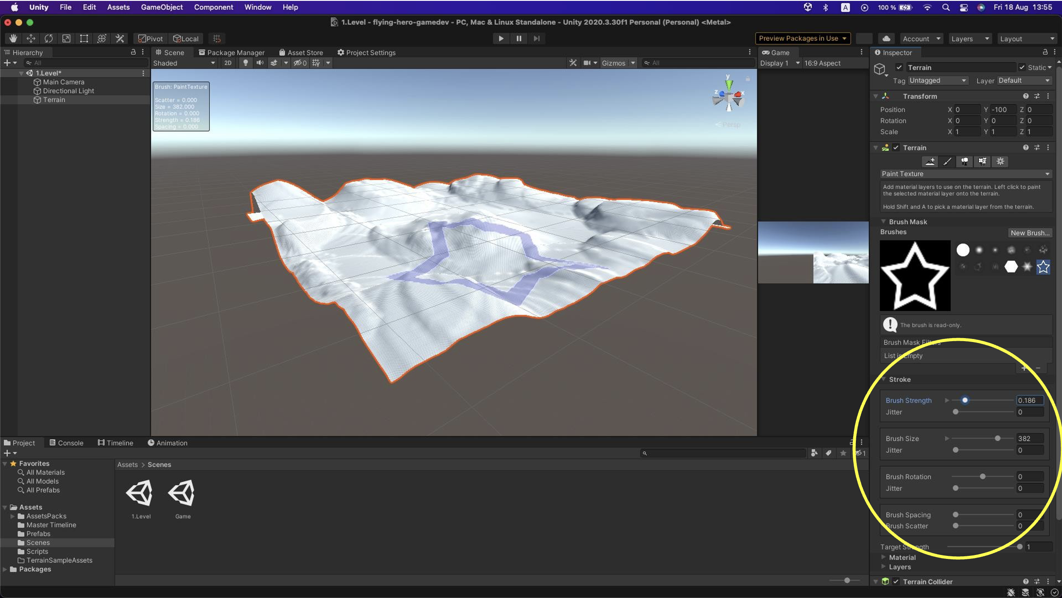Screen dimensions: 1062x598
Task: Switch to Console tab
Action: point(66,443)
